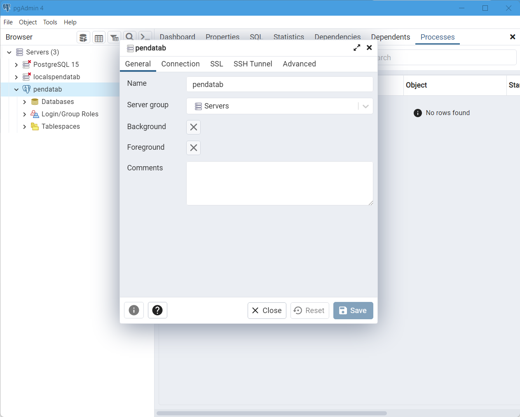Image resolution: width=520 pixels, height=417 pixels.
Task: Switch to the Connection tab
Action: click(180, 64)
